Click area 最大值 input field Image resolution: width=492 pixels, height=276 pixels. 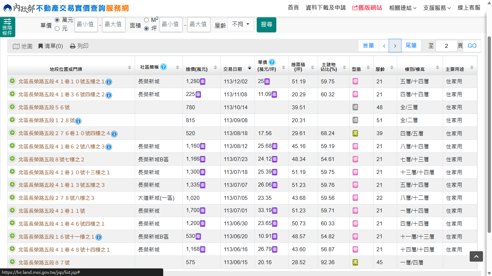click(199, 24)
